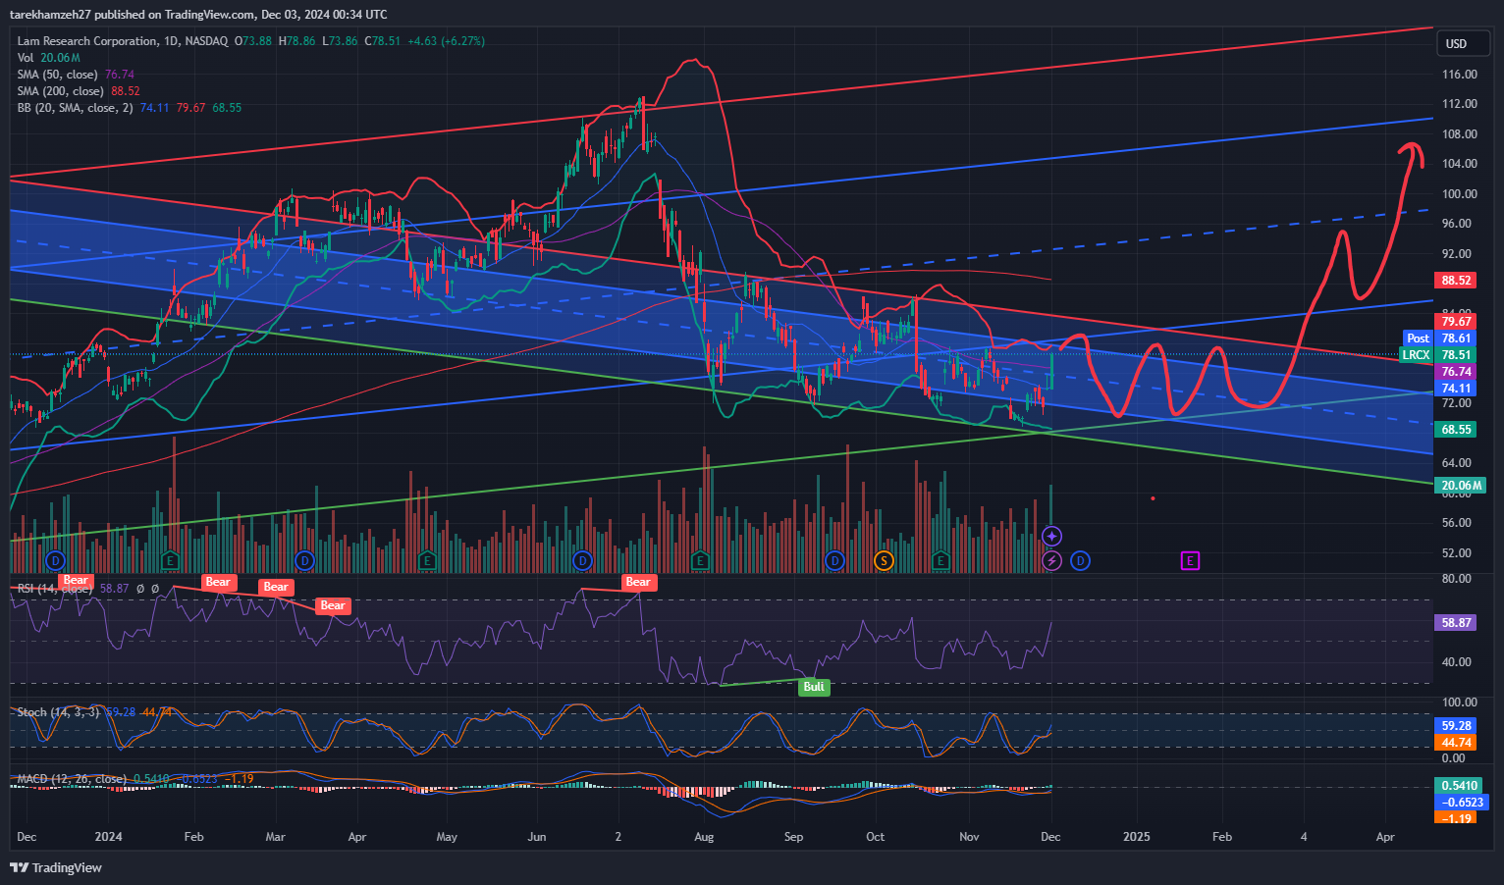Select the dividend D marker in mid-June

(x=583, y=560)
